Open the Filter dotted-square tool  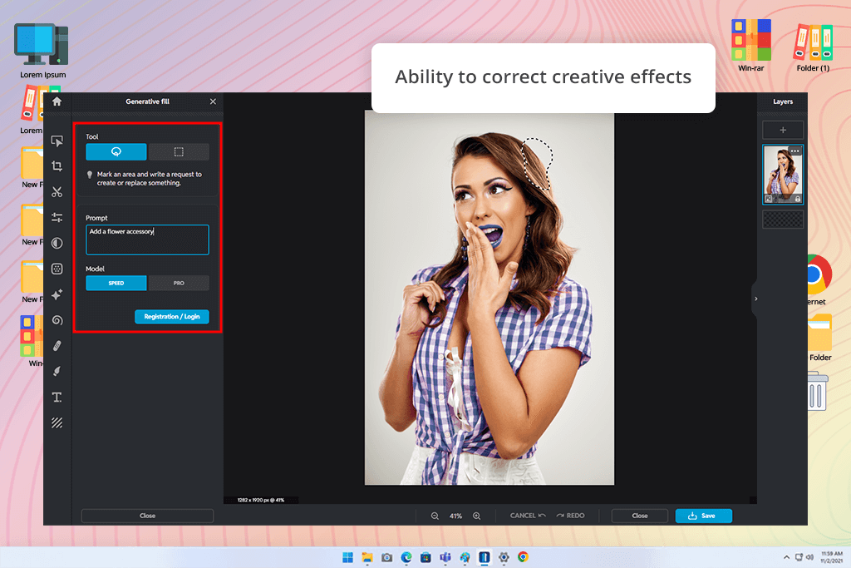(57, 269)
